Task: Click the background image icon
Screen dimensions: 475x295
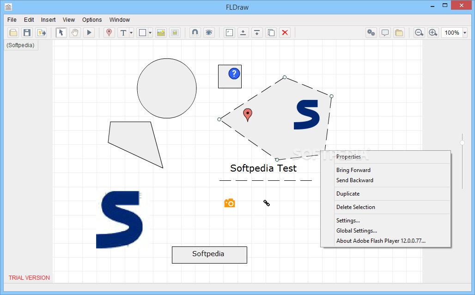Action: pos(175,32)
